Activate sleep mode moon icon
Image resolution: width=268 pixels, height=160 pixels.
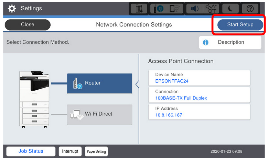tap(231, 8)
